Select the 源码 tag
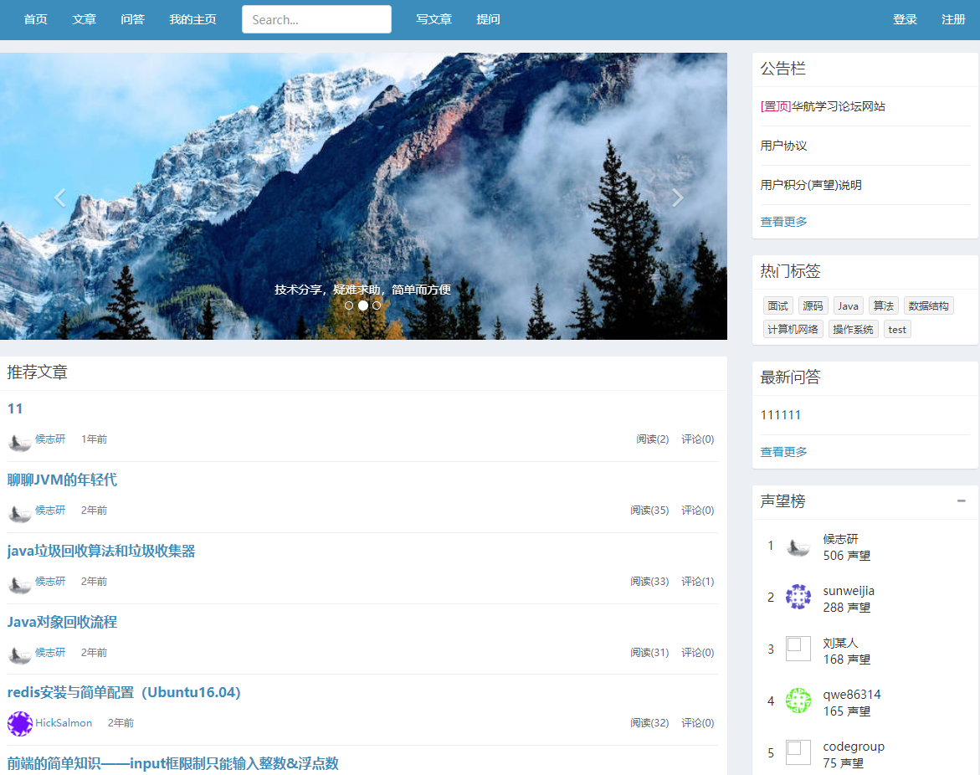The width and height of the screenshot is (980, 775). [x=813, y=305]
